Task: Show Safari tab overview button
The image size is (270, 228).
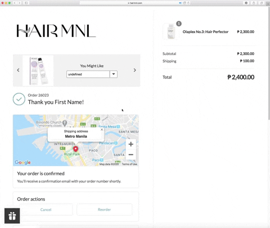Action: pyautogui.click(x=261, y=3)
